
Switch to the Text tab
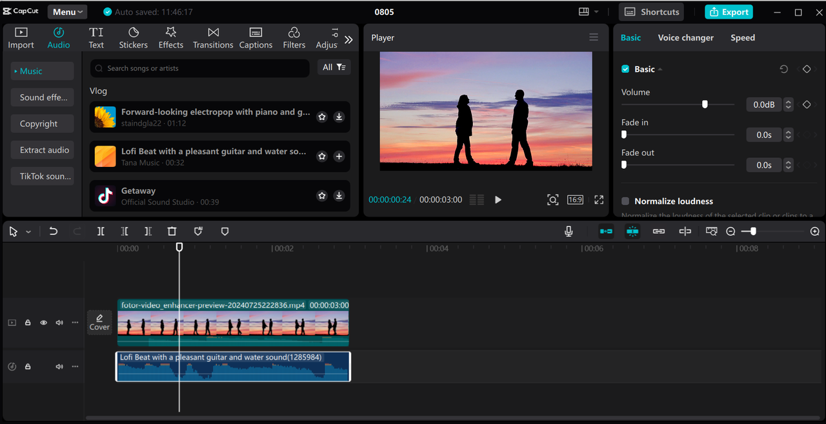(96, 38)
